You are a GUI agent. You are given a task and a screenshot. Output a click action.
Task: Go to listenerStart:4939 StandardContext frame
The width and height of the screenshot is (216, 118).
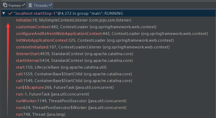click(x=75, y=54)
